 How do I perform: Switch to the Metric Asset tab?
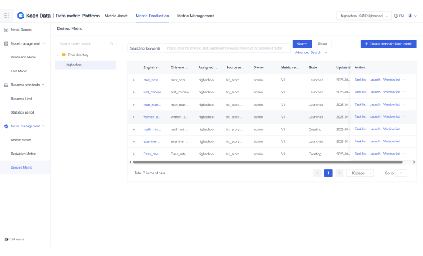(x=116, y=16)
